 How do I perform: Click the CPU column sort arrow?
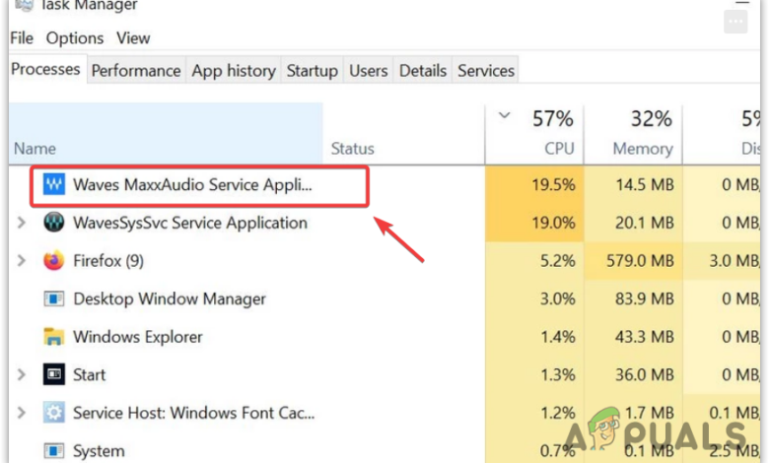[x=504, y=116]
